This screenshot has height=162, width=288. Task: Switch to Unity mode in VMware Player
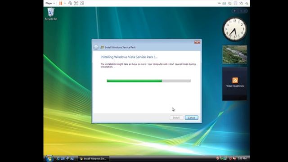(x=82, y=3)
